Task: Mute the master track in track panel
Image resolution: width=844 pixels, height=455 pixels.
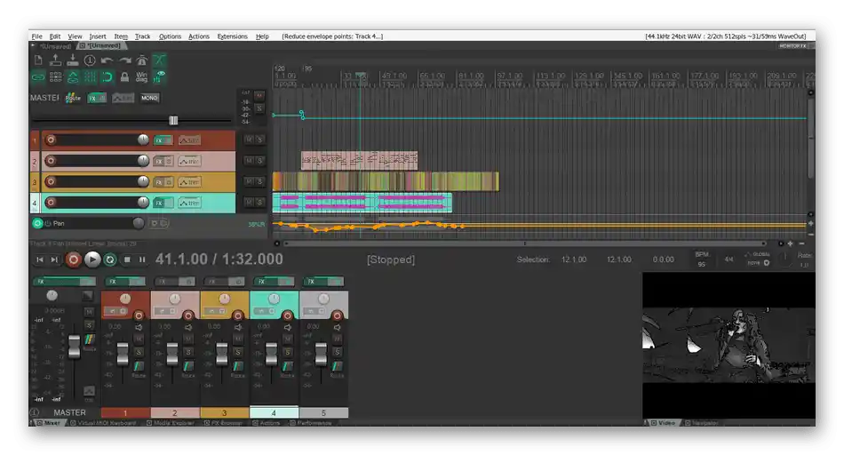Action: (259, 96)
